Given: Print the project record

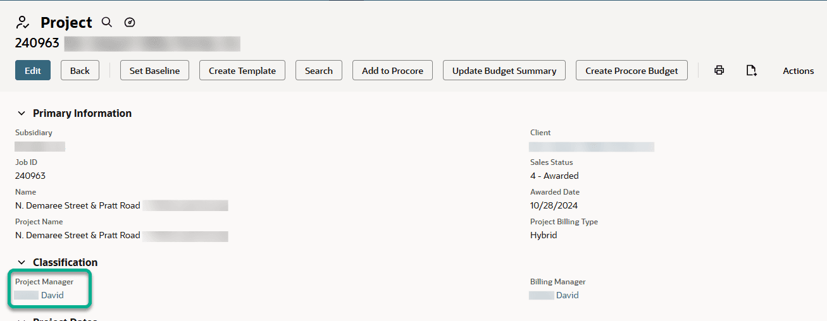Looking at the screenshot, I should click(x=719, y=70).
